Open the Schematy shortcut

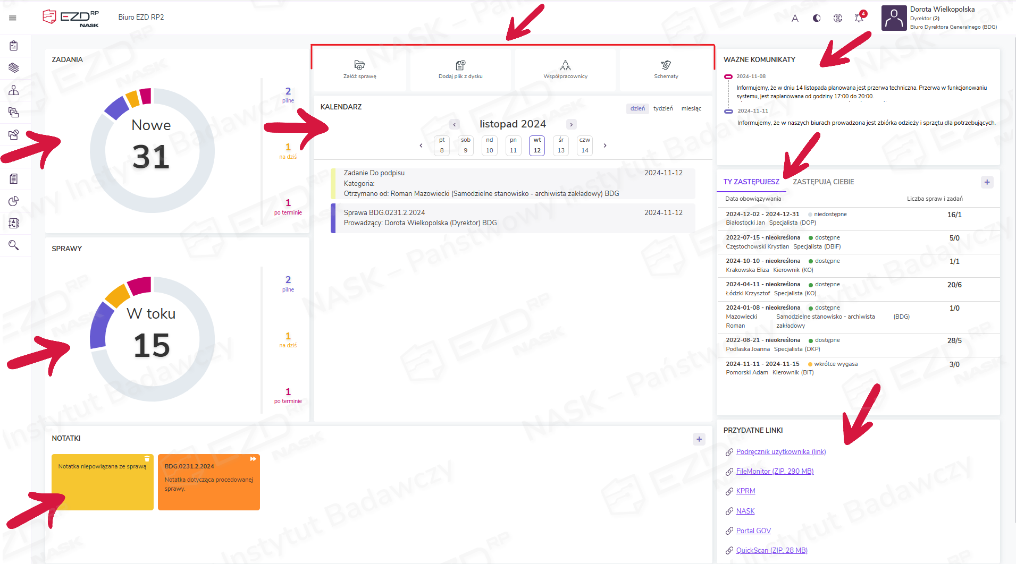pos(666,65)
